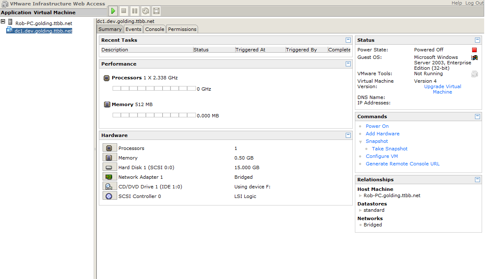The image size is (485, 279).
Task: Click the red Powered Off status icon
Action: point(474,50)
